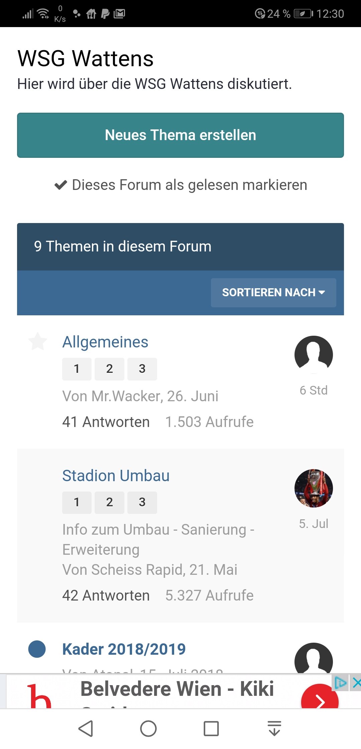Screen dimensions: 361x749
Task: Tap the unread dot beside Kader 2018/2019
Action: [x=37, y=649]
